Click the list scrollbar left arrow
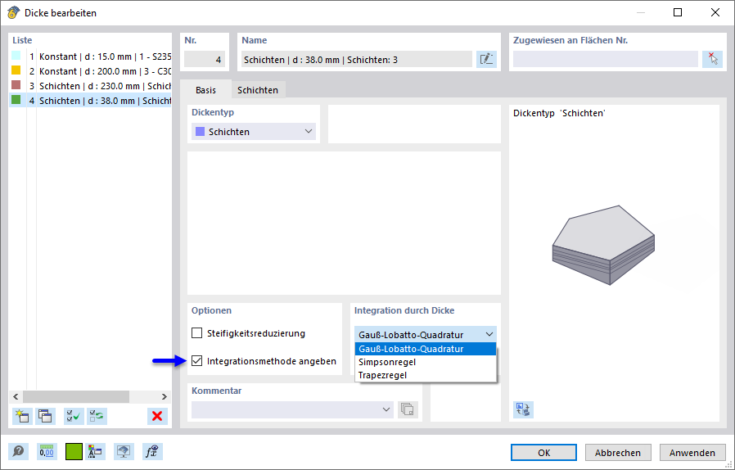This screenshot has height=470, width=735. 16,397
